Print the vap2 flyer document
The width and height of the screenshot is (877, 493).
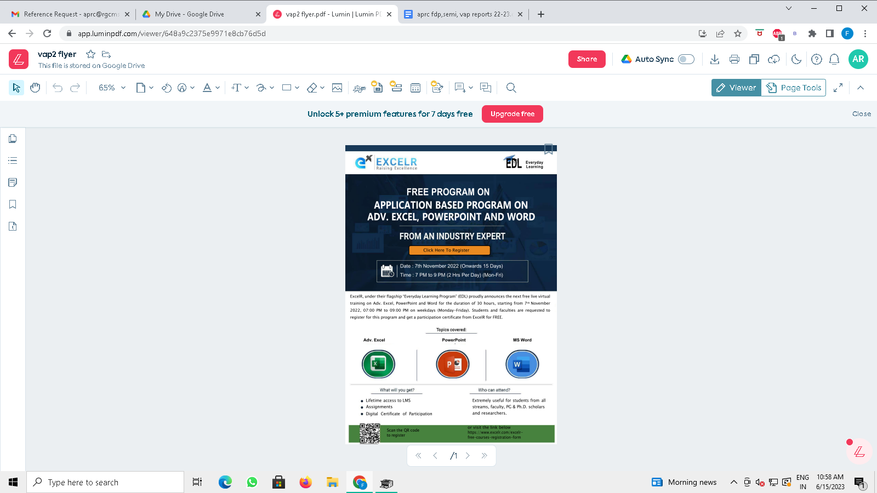[734, 59]
